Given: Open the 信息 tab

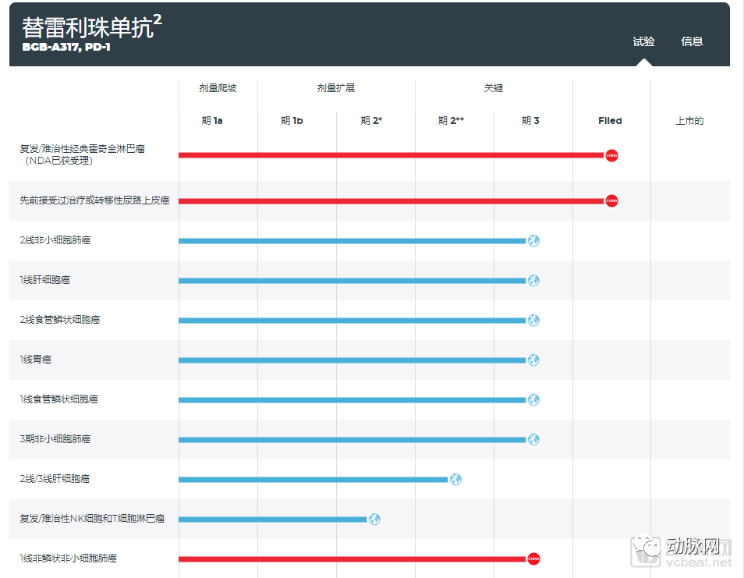Looking at the screenshot, I should (x=692, y=42).
